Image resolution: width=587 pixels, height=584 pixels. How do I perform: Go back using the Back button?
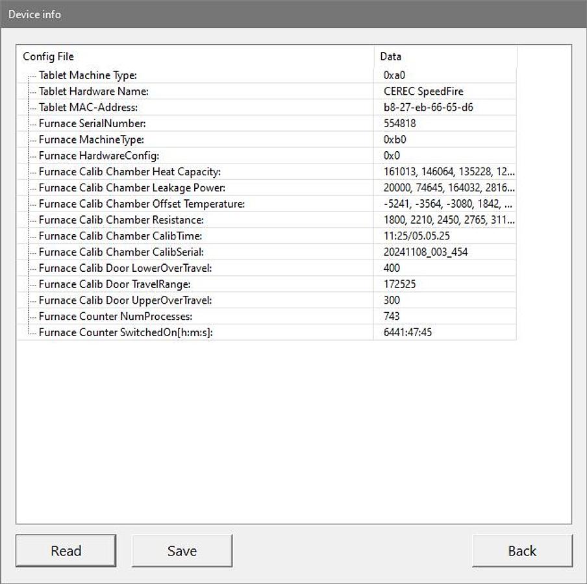click(x=522, y=551)
